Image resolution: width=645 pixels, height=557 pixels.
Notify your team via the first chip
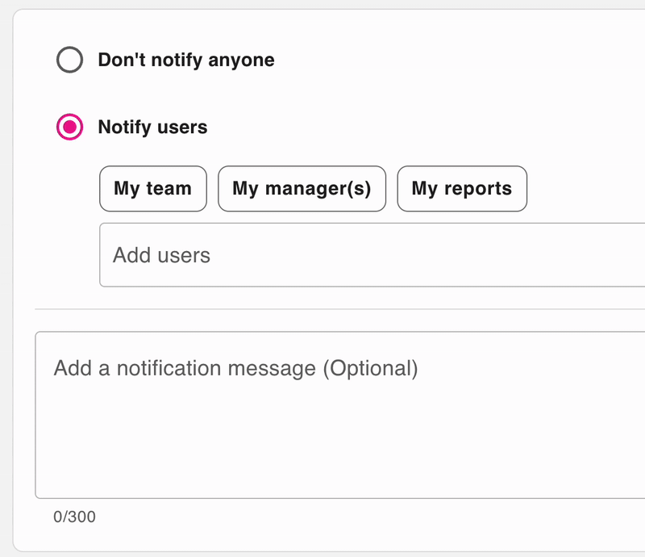[x=153, y=189]
